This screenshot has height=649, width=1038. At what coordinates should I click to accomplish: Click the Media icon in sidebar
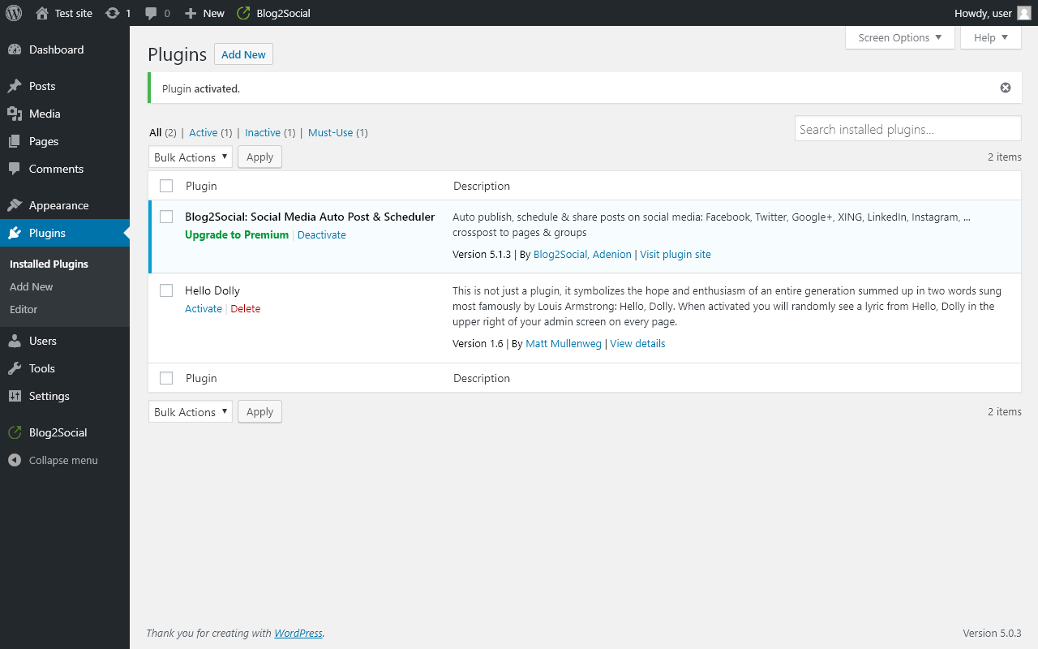coord(15,114)
